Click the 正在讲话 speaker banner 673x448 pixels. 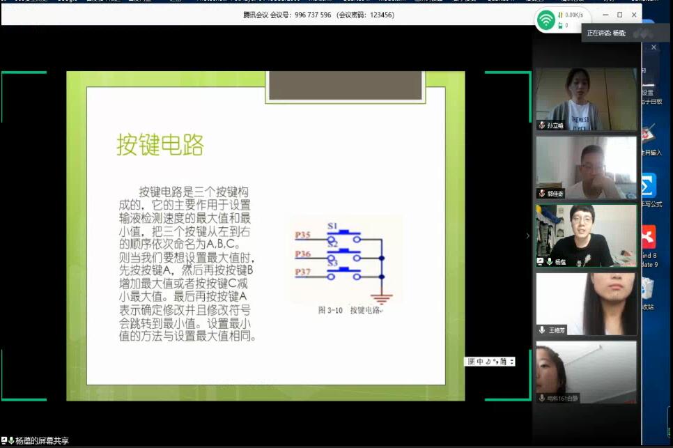click(606, 33)
